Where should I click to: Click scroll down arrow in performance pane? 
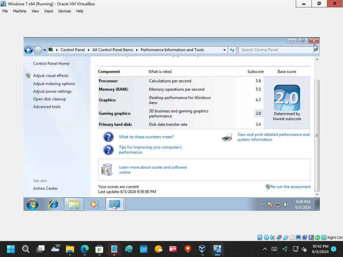317,194
